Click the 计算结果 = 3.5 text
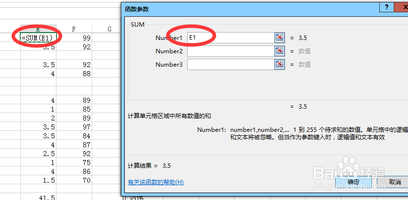408x200 pixels. (149, 165)
